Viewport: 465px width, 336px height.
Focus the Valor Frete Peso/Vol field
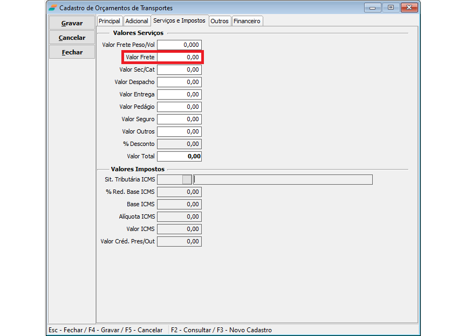coord(179,45)
